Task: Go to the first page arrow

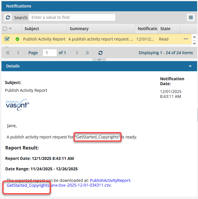Action: coord(8,53)
